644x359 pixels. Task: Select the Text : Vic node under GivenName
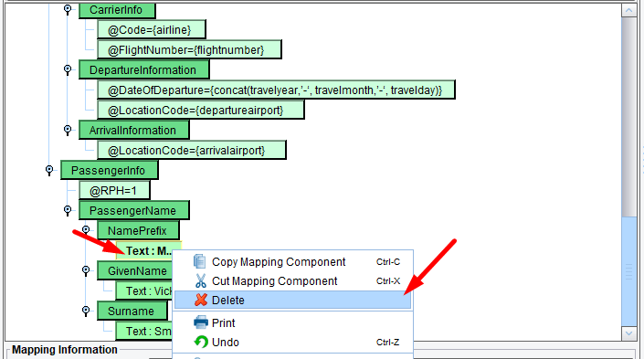144,290
